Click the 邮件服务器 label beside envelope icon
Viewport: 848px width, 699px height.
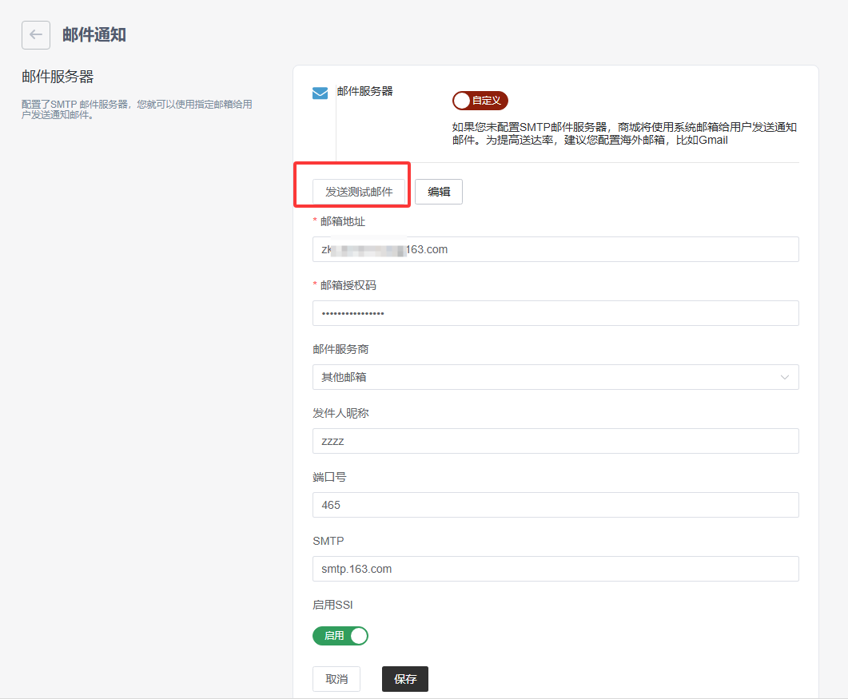click(x=365, y=91)
